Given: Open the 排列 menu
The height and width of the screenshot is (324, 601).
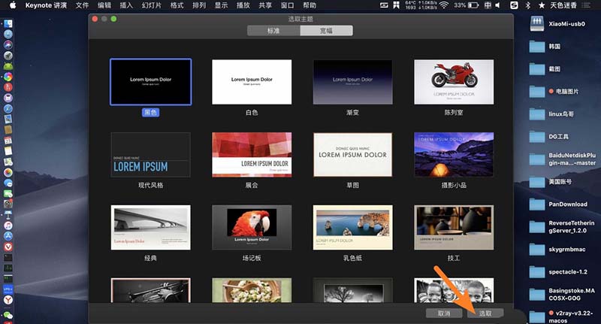Looking at the screenshot, I should point(199,5).
